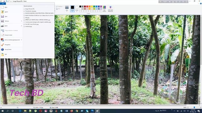Click the blue File tab
202x113 pixels.
click(3, 3)
